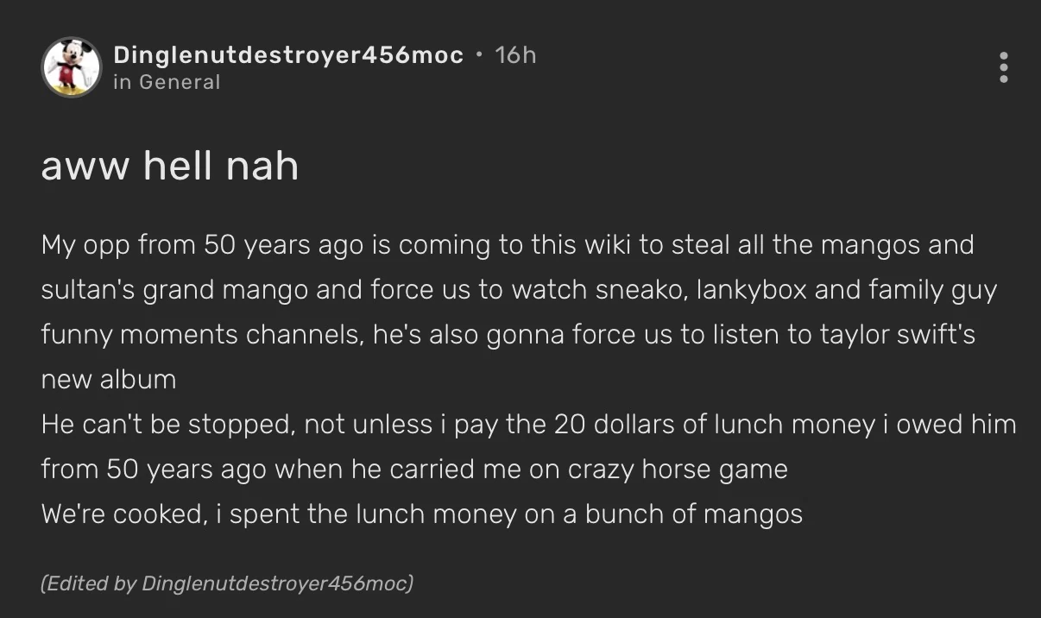The height and width of the screenshot is (618, 1041).
Task: Click the phrase "sultan's grand mango"
Action: (175, 290)
